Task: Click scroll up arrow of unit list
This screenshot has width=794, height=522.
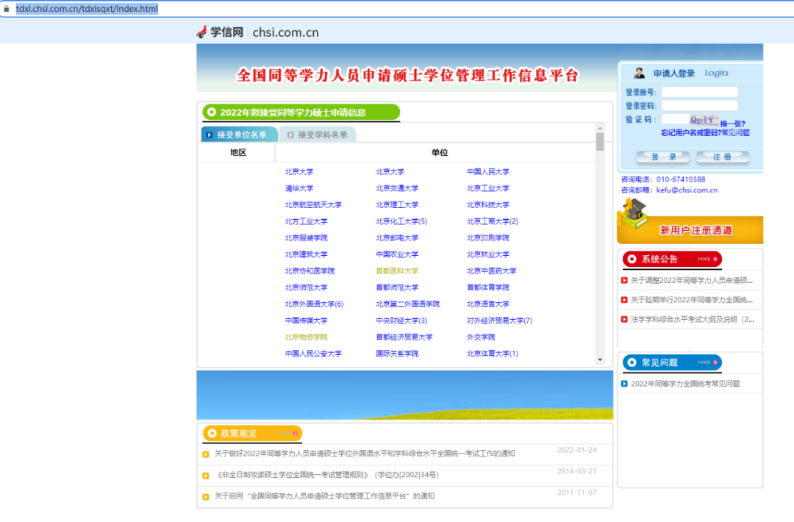Action: (600, 129)
